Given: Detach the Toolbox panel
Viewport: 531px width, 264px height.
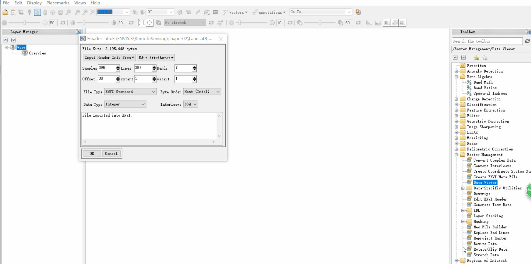Looking at the screenshot, I should pos(528,32).
